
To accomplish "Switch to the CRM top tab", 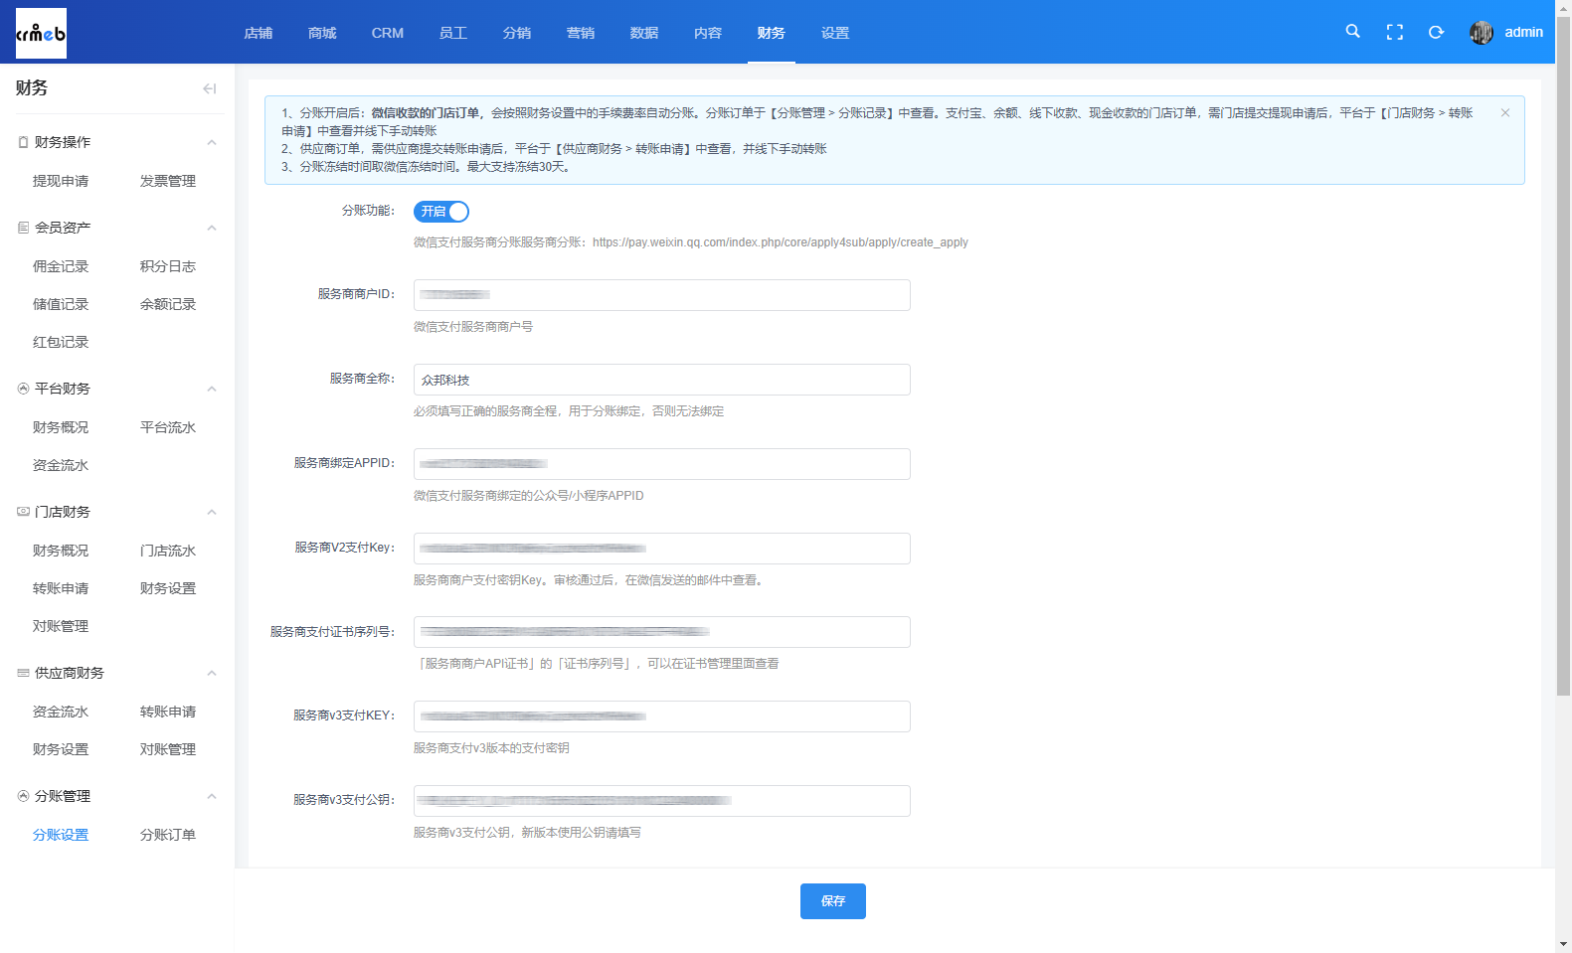I will pyautogui.click(x=387, y=33).
